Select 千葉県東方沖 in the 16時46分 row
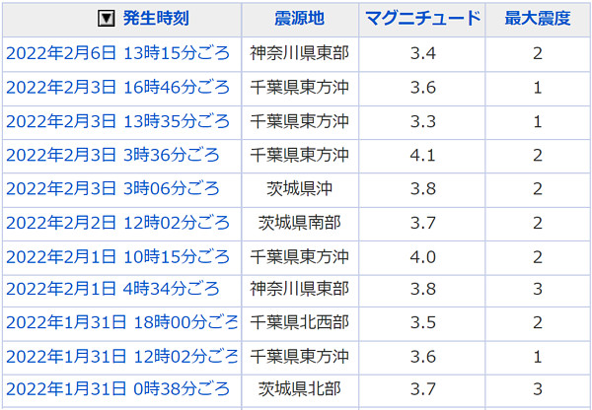The height and width of the screenshot is (410, 592). [299, 88]
